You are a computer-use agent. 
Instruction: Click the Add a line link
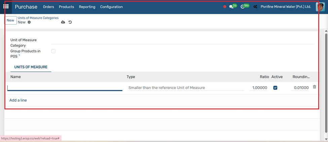tap(18, 100)
